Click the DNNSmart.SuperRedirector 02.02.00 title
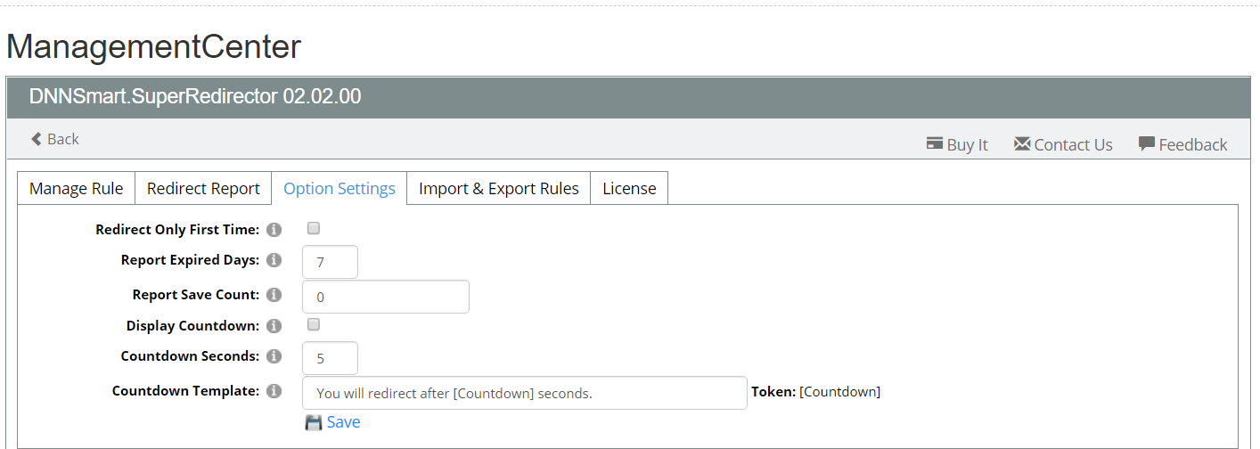The height and width of the screenshot is (449, 1260). tap(195, 96)
